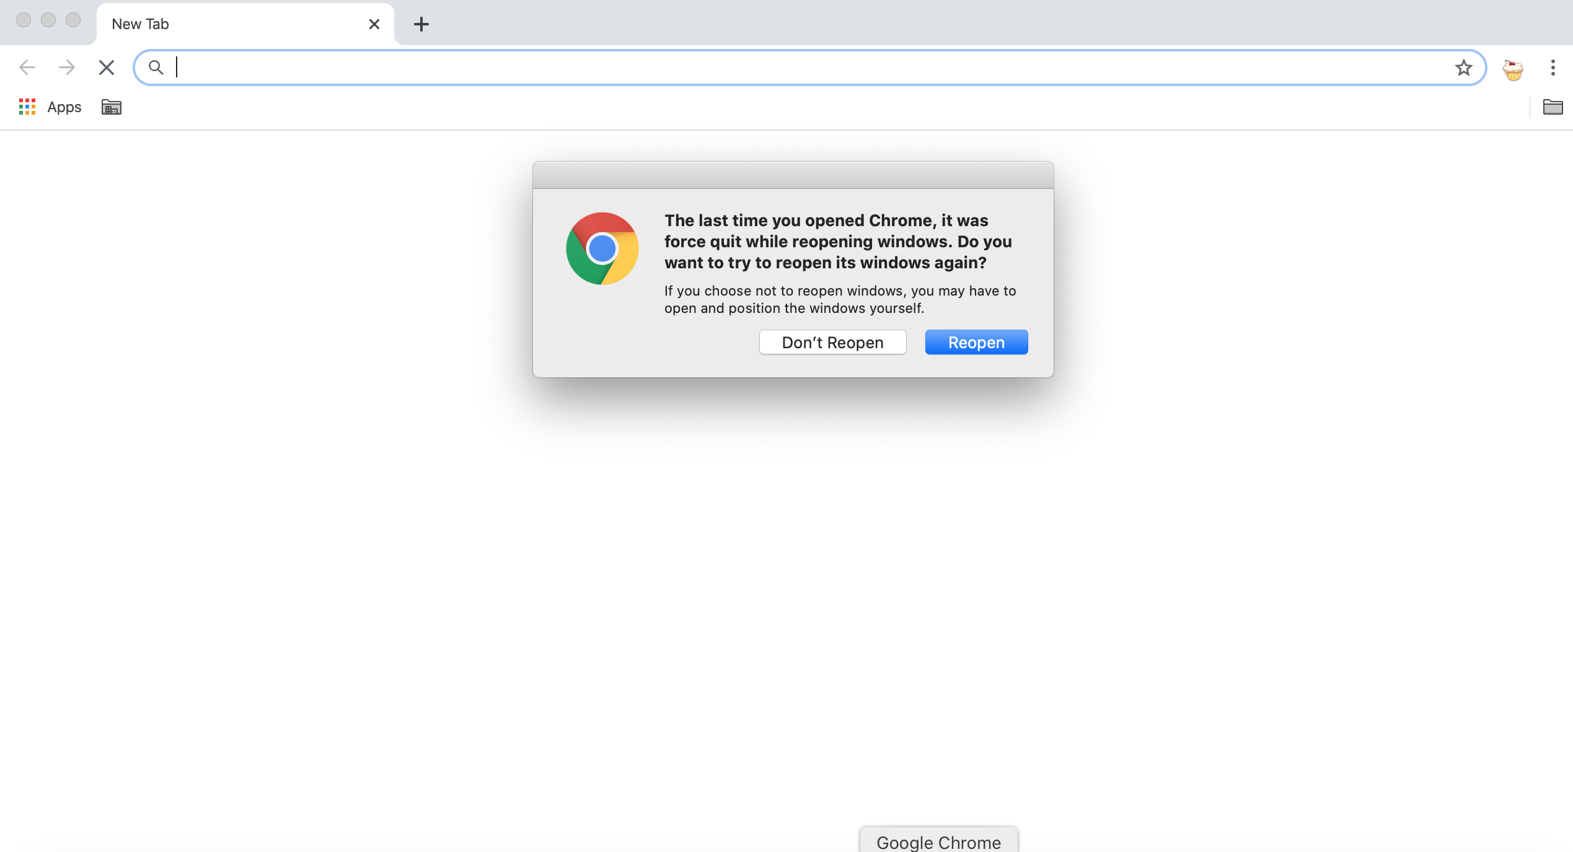Click the dialog's gray title bar
Screen dimensions: 1573x852
click(x=793, y=175)
